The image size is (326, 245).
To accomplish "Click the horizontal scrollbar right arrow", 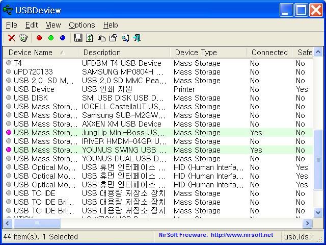I will click(x=307, y=224).
